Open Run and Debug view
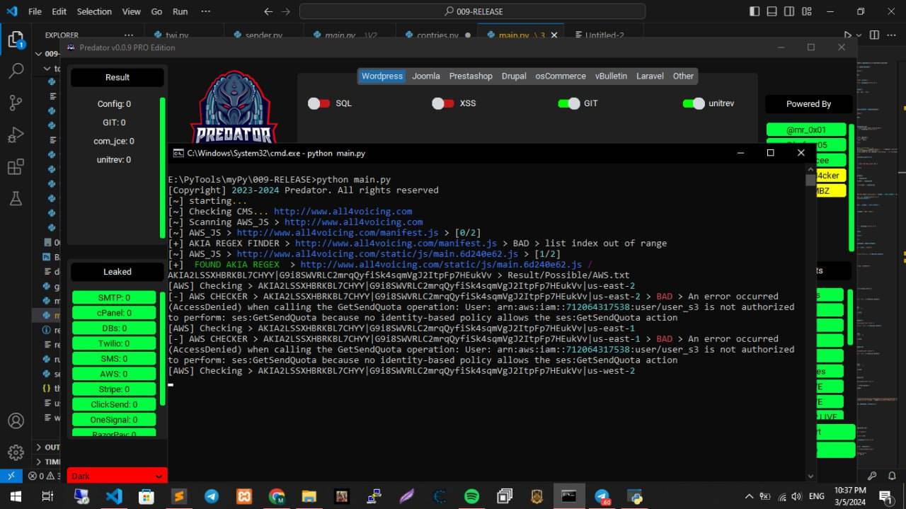 tap(16, 135)
